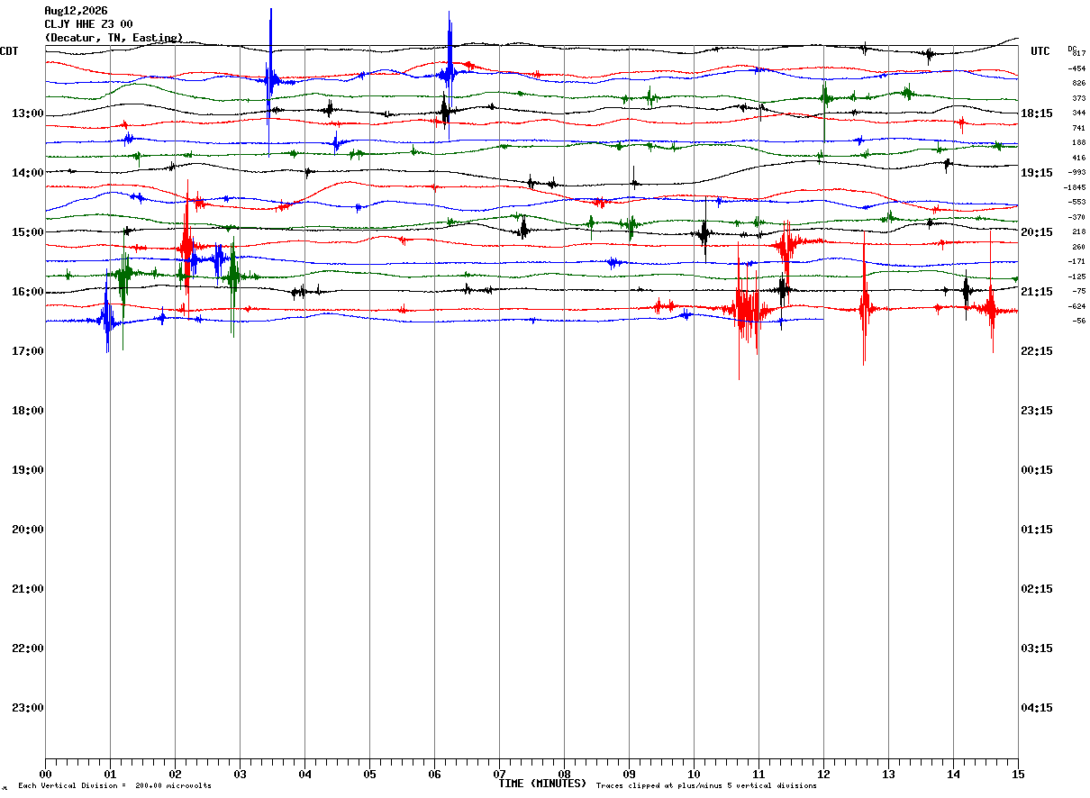Click the TIME (MINUTES) axis title

click(542, 784)
